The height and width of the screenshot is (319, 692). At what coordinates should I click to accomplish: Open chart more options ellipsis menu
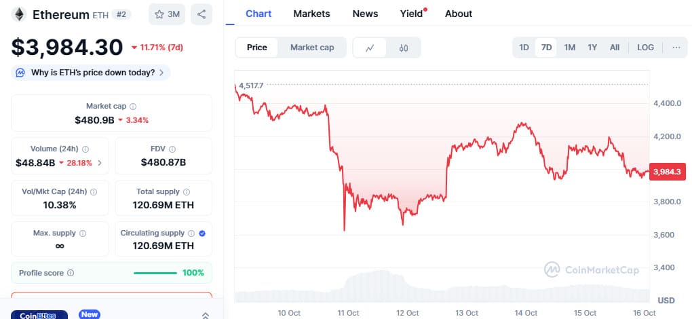click(x=676, y=48)
